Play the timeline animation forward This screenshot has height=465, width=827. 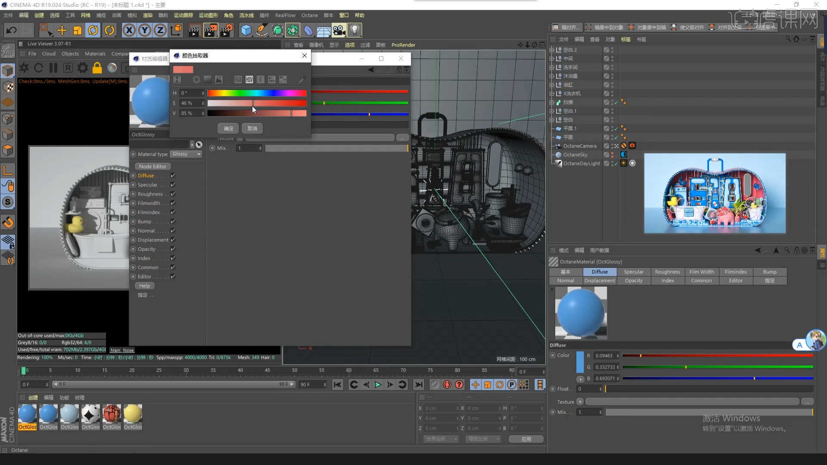[x=378, y=384]
